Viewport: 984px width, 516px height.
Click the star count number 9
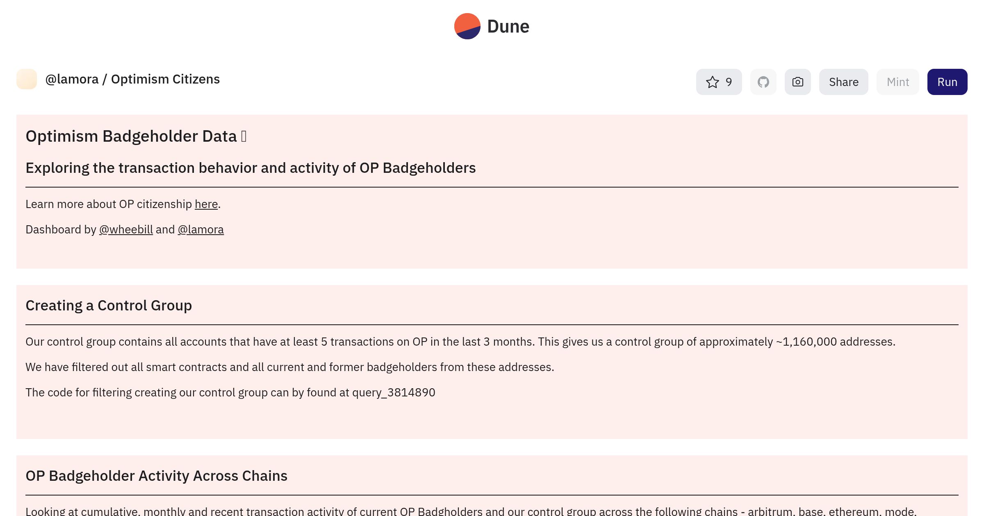(x=729, y=82)
